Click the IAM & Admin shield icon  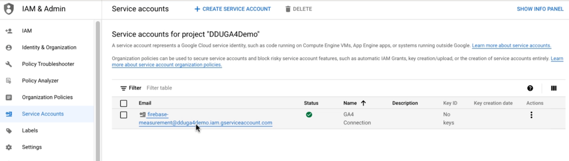pos(9,9)
